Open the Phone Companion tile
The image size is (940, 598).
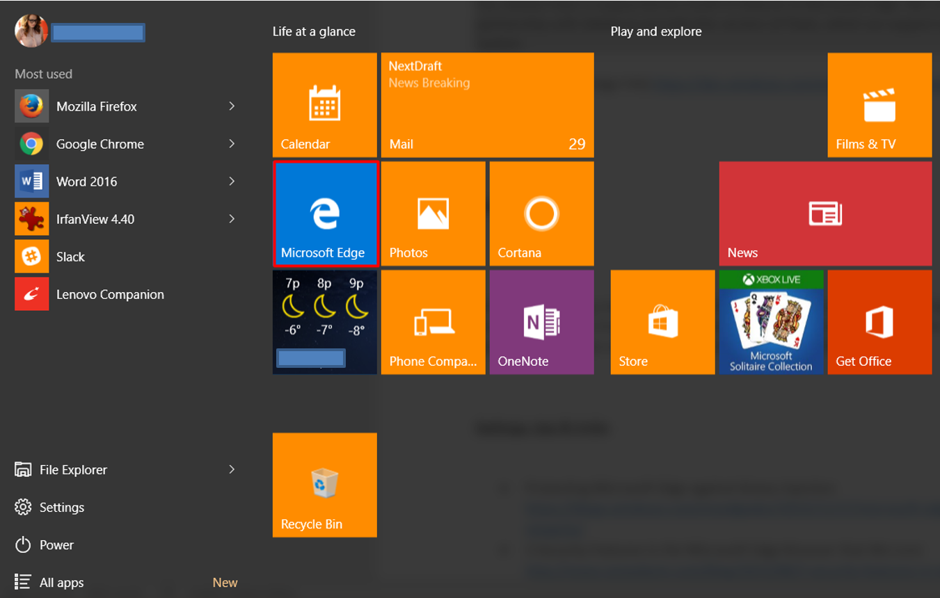tap(433, 322)
